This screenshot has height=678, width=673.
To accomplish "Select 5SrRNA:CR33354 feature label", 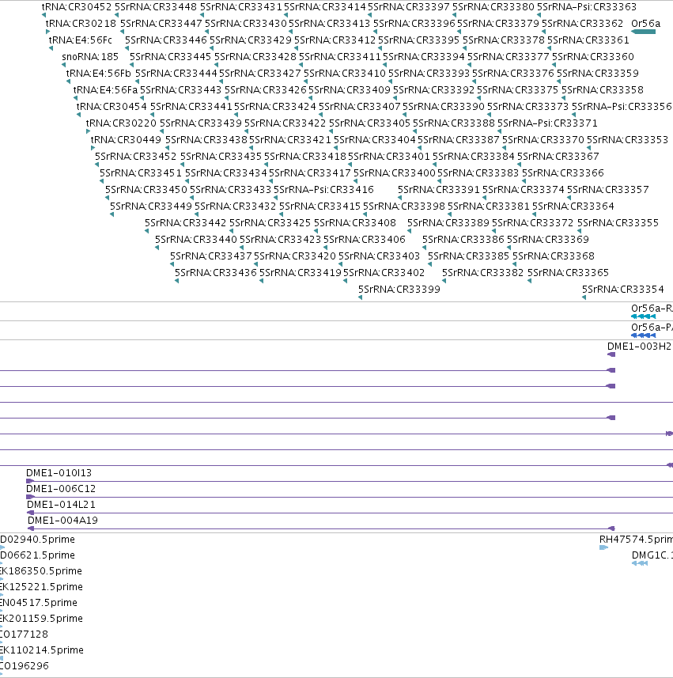I will [x=623, y=290].
